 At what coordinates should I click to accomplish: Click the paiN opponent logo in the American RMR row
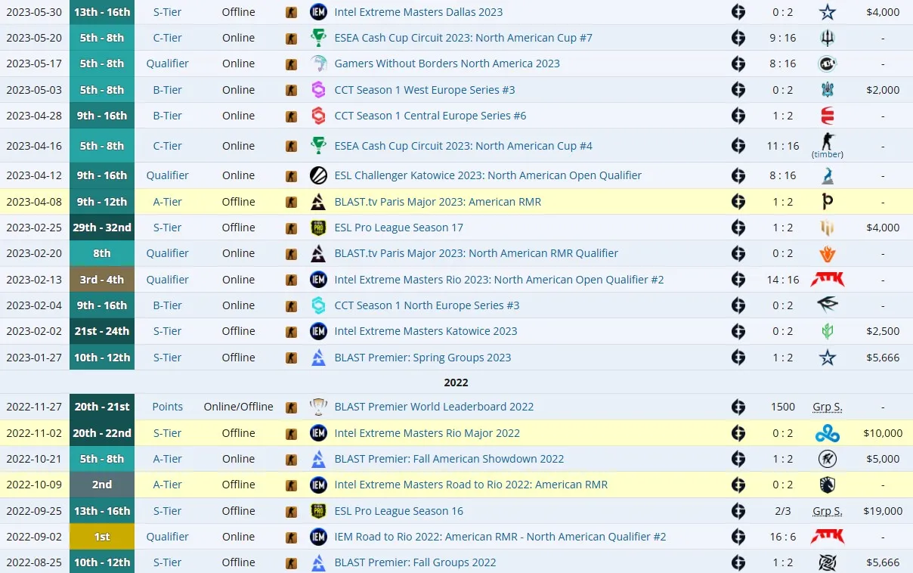point(828,202)
